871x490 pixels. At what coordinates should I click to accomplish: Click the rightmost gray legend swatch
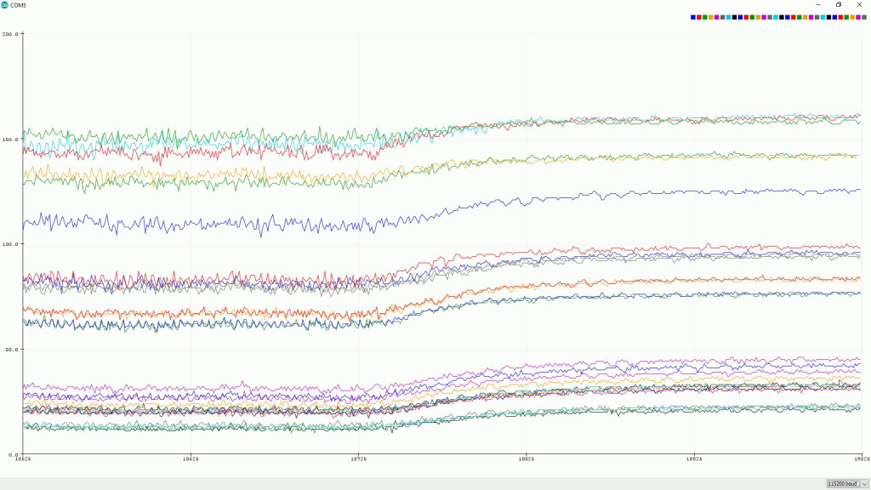point(864,17)
